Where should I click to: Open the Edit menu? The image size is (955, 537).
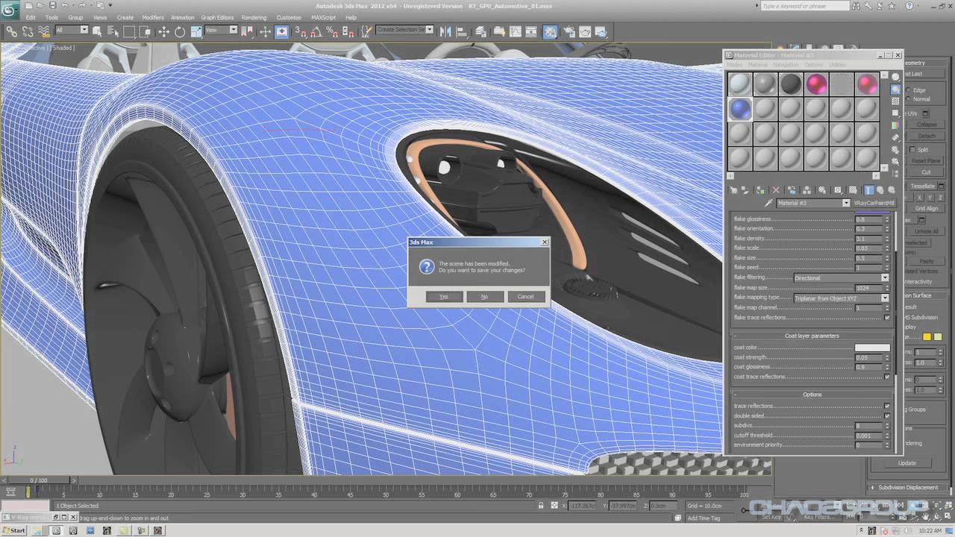point(30,17)
